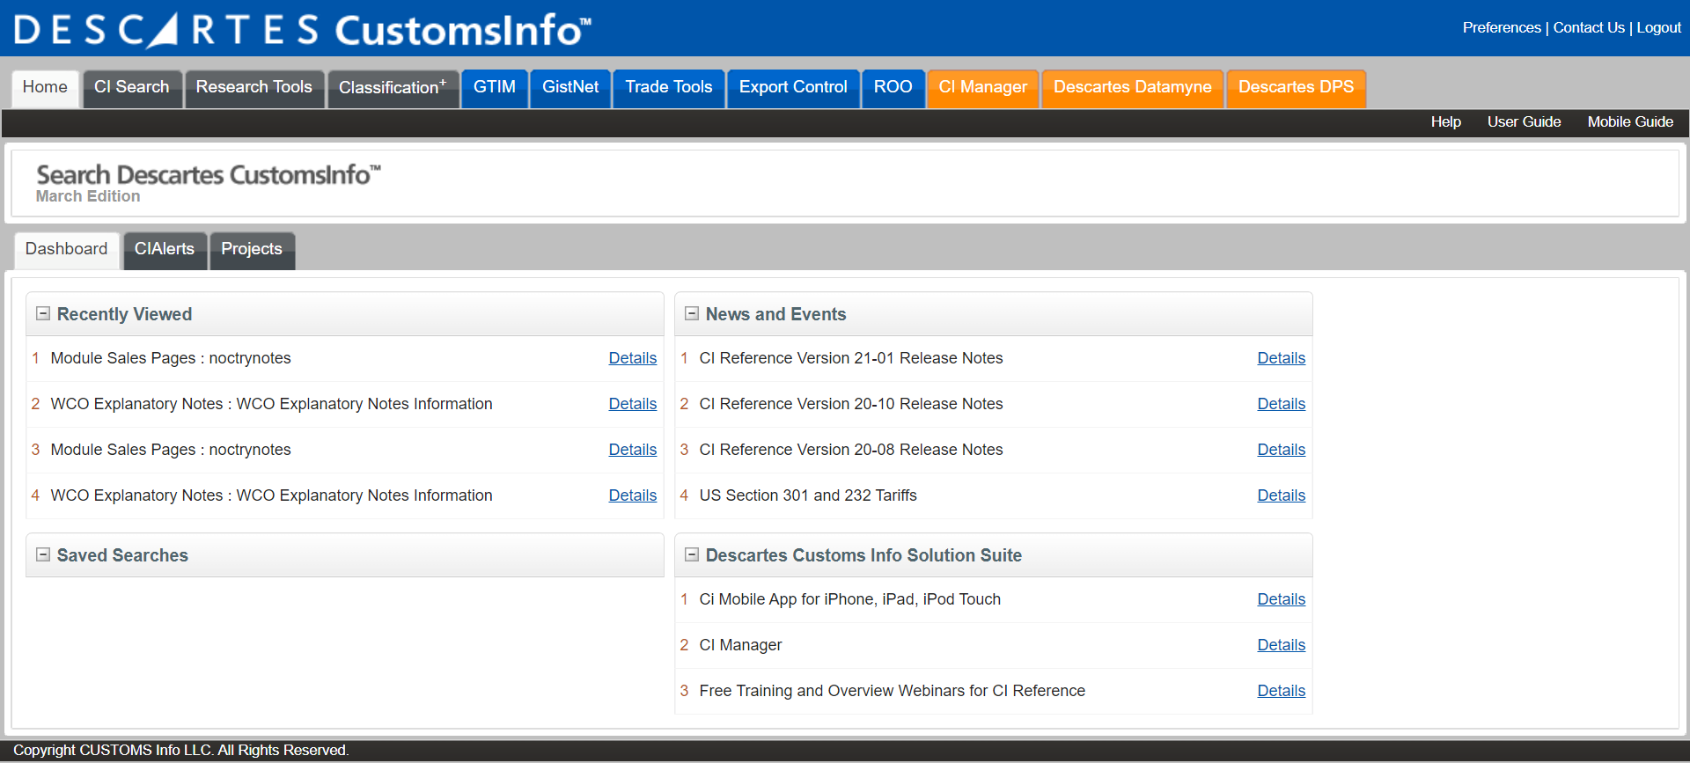Screen dimensions: 1690x763
Task: Open Details for first Module Sales Pages item
Action: coord(633,358)
